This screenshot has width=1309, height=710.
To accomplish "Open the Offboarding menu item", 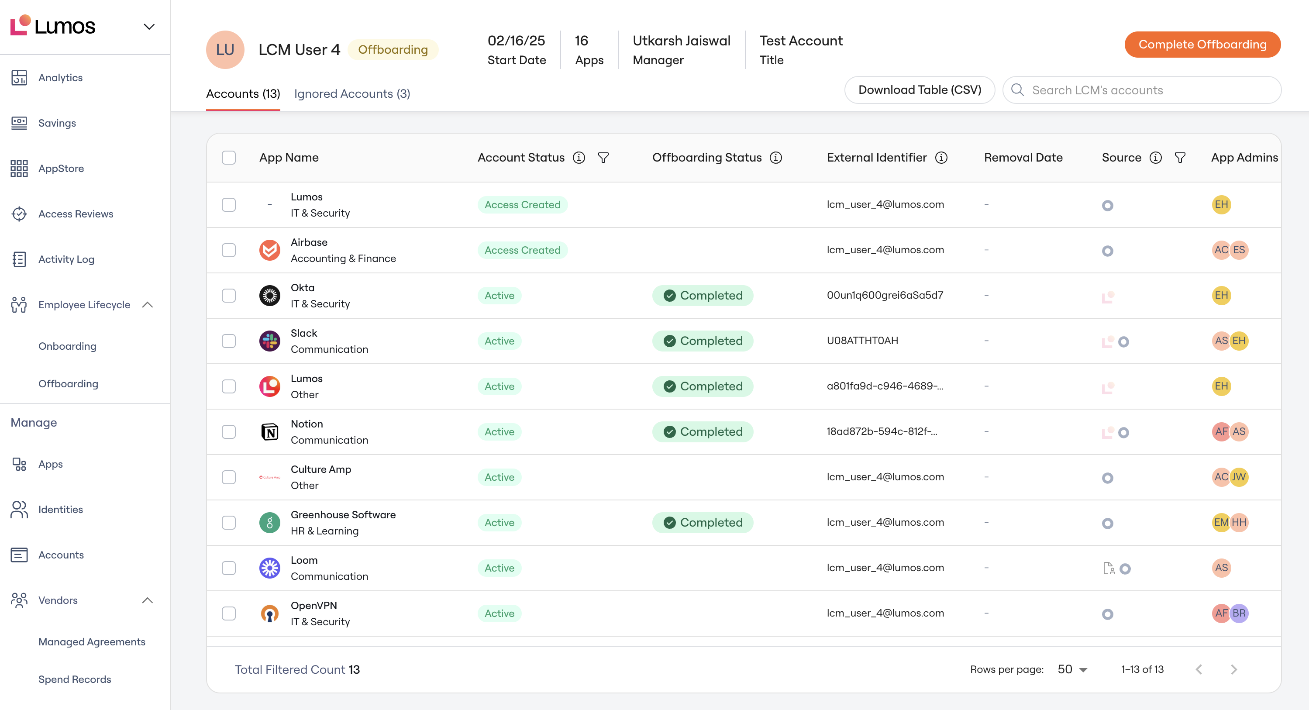I will [x=68, y=384].
